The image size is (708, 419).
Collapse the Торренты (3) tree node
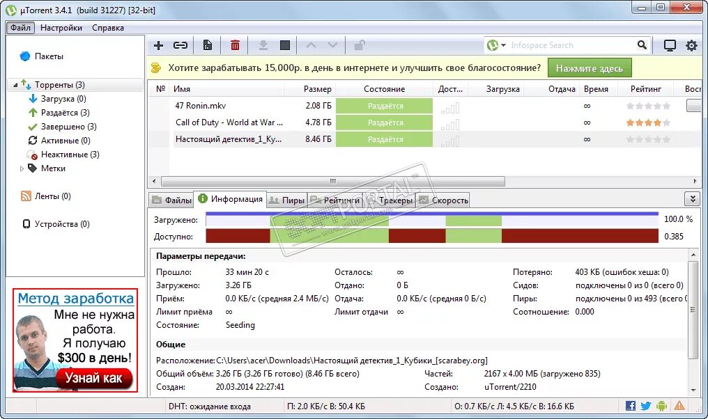click(x=16, y=85)
